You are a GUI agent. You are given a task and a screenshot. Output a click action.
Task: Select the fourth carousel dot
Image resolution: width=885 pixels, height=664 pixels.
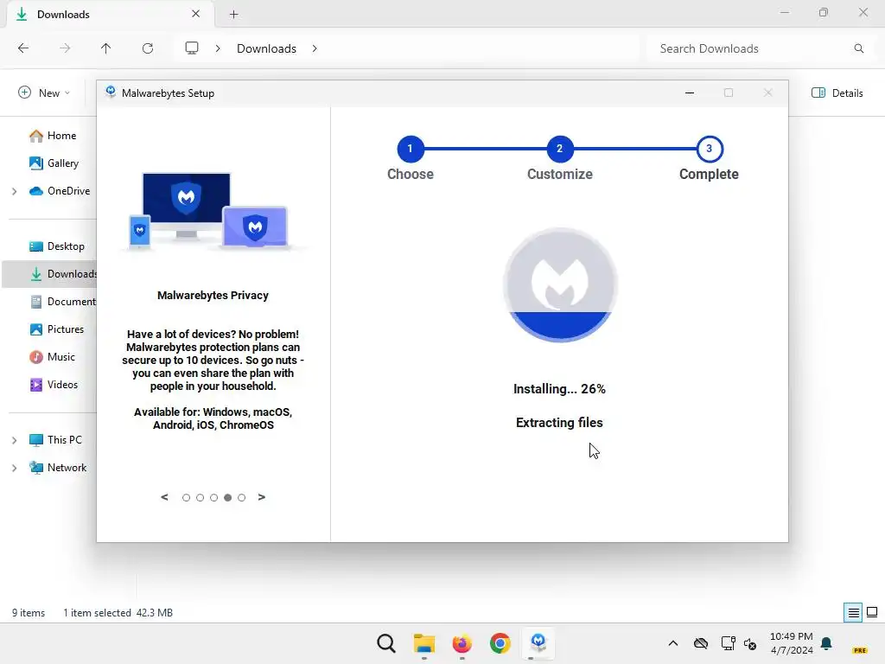pyautogui.click(x=227, y=497)
